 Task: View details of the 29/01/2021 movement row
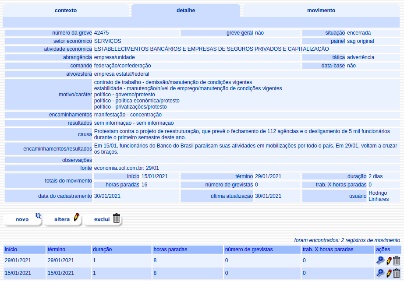380,260
